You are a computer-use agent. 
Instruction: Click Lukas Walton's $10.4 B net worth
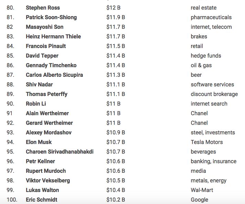point(115,190)
